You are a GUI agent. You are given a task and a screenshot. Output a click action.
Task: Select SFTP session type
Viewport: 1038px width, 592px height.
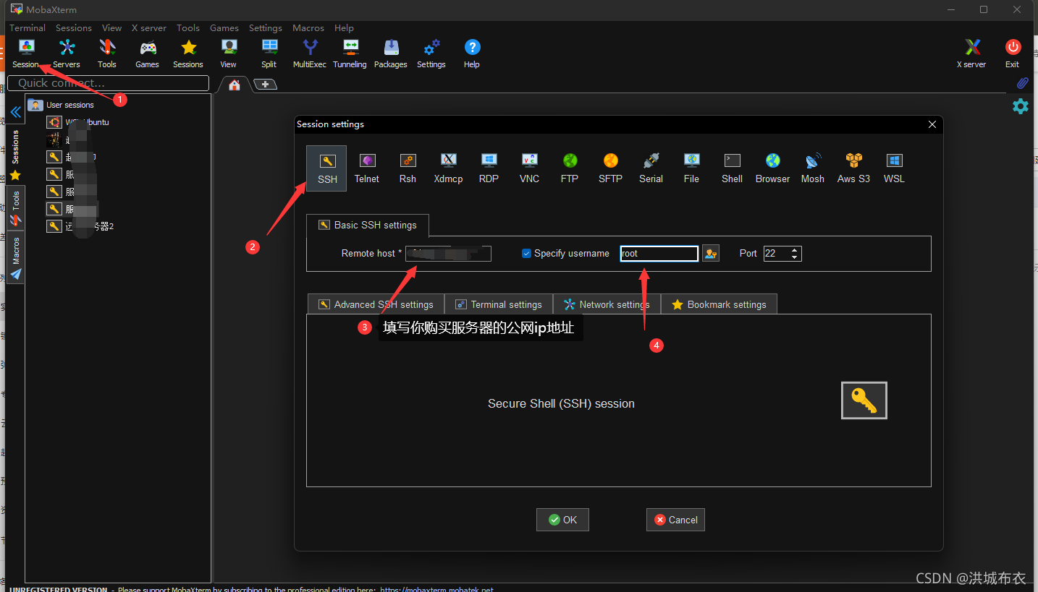610,168
